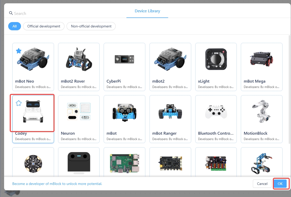Select the Bluetooth Controller gamepad image
291x197 pixels.
click(x=216, y=112)
